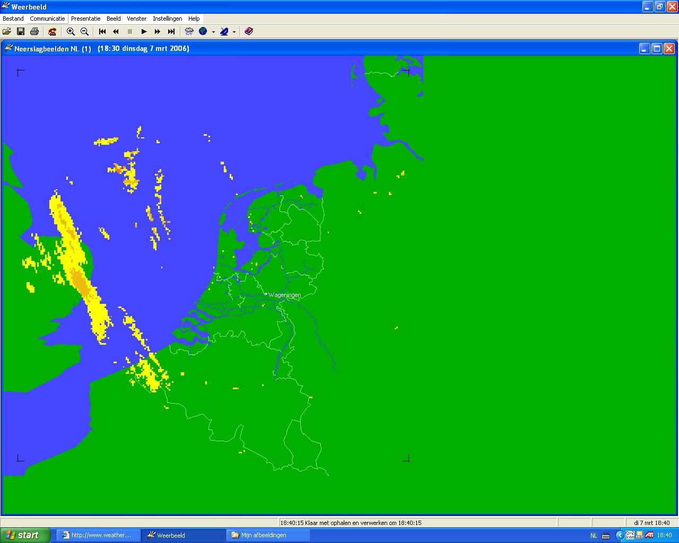Click the Wageningen location marker on map
Viewport: 679px width, 543px height.
tap(266, 294)
